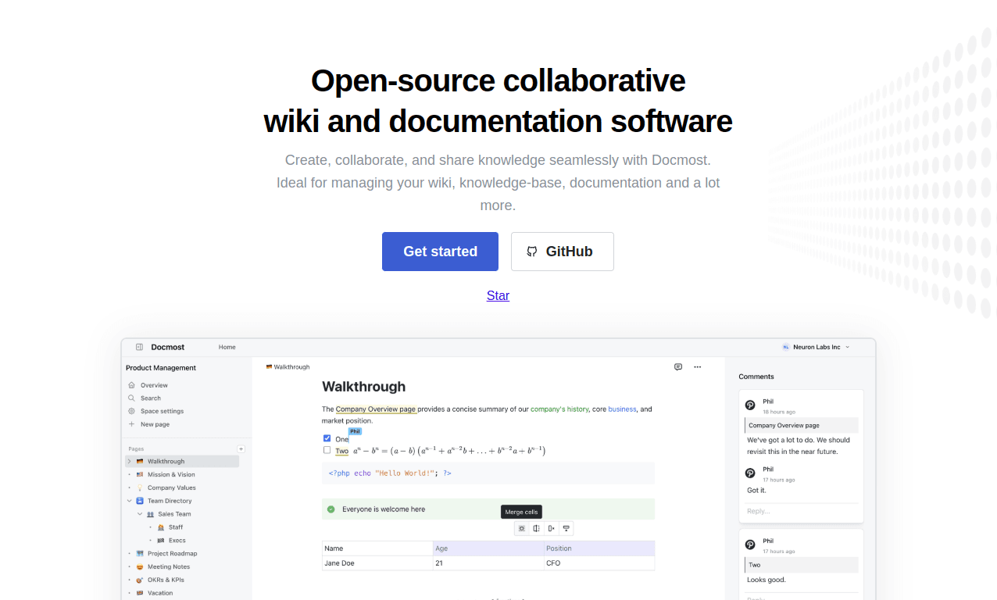The width and height of the screenshot is (997, 600).
Task: Click the Search magnifier icon in sidebar
Action: coord(131,398)
